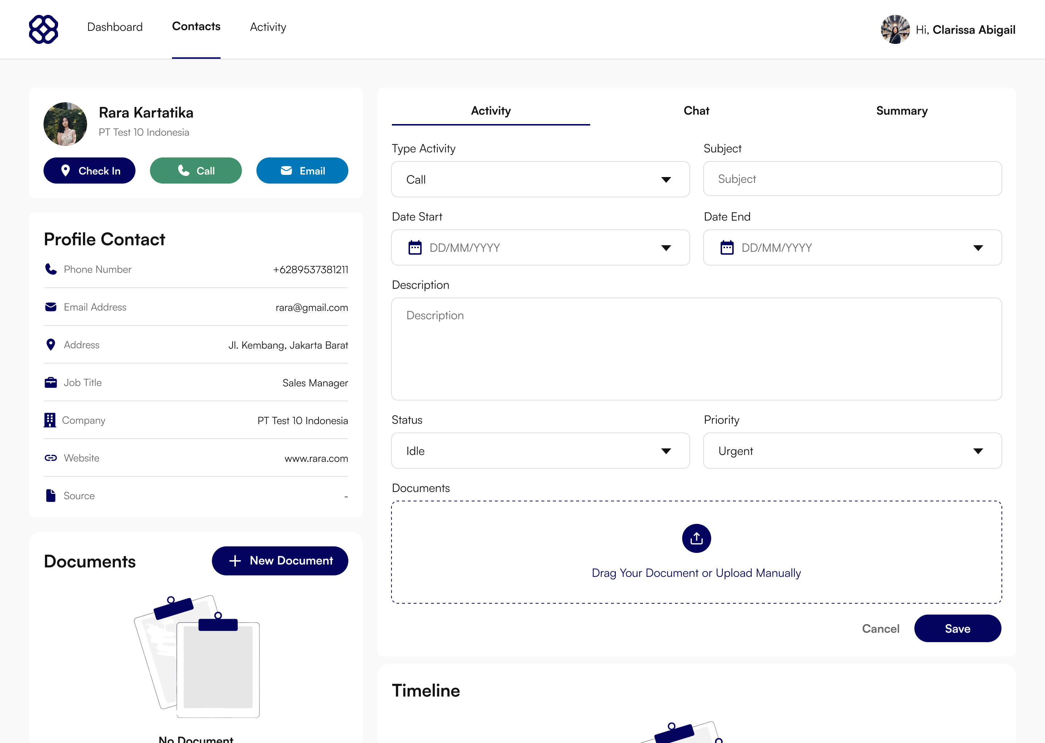Screen dimensions: 1045x743
Task: Click the Description text area
Action: point(696,349)
